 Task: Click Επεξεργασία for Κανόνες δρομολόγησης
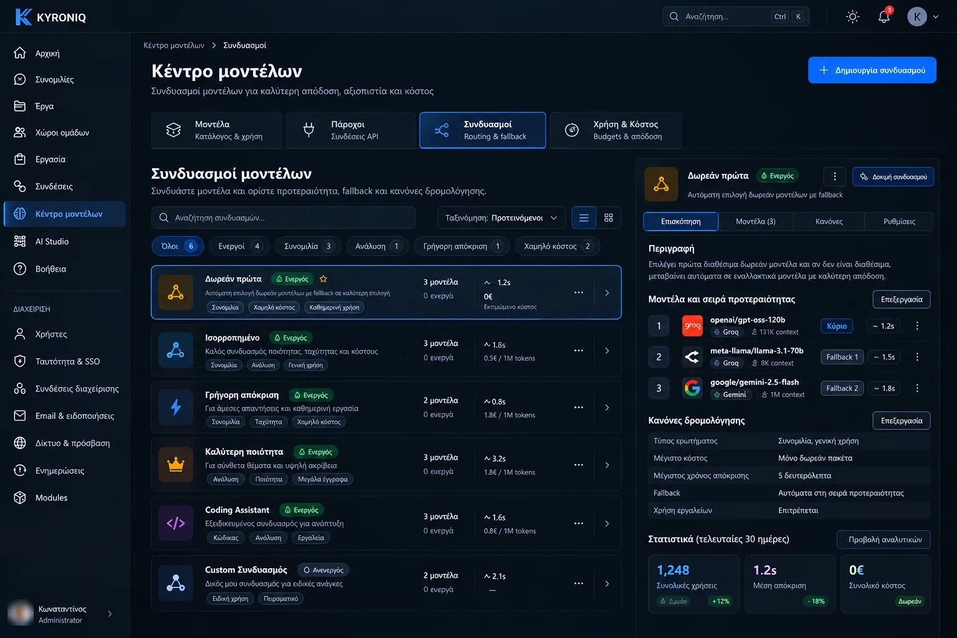(x=902, y=421)
